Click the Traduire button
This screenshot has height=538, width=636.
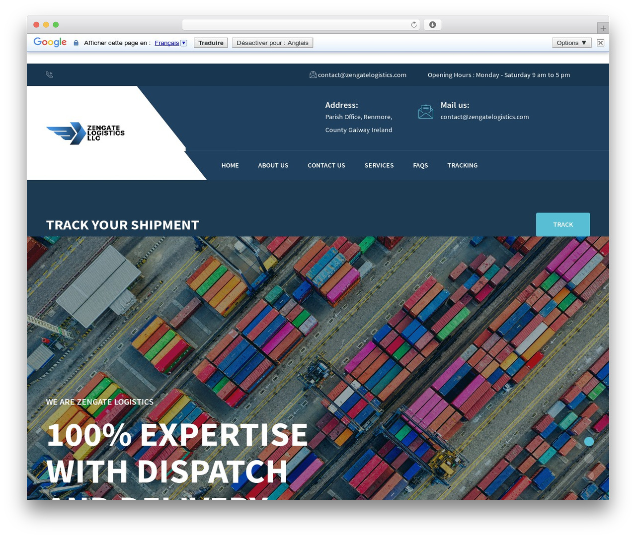(x=211, y=43)
